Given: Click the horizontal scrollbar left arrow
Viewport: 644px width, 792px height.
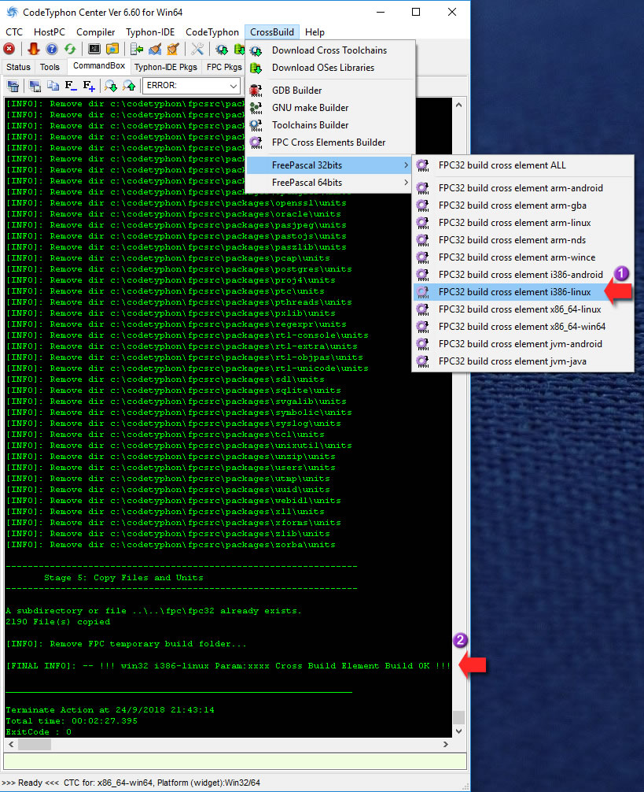Looking at the screenshot, I should (x=11, y=744).
